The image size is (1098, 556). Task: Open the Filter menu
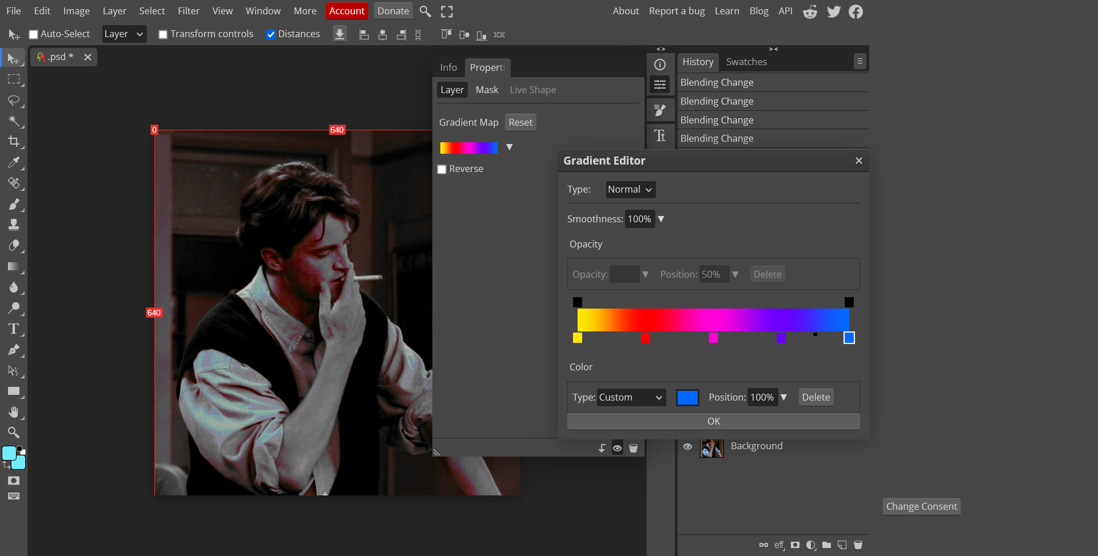pyautogui.click(x=188, y=11)
